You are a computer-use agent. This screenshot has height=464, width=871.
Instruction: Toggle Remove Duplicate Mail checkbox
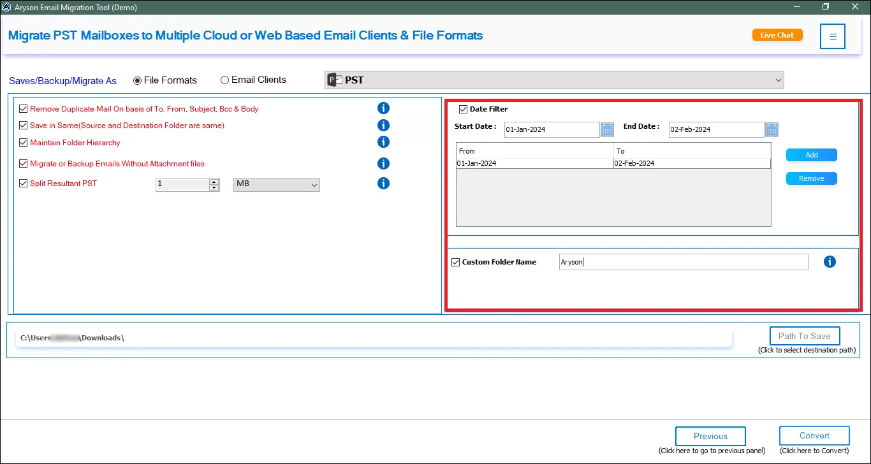tap(24, 109)
